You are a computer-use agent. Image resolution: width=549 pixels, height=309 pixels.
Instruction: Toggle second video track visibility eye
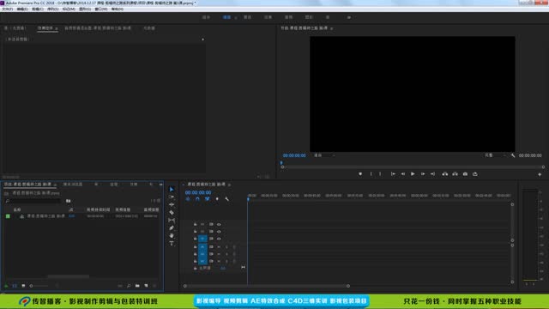click(x=219, y=232)
